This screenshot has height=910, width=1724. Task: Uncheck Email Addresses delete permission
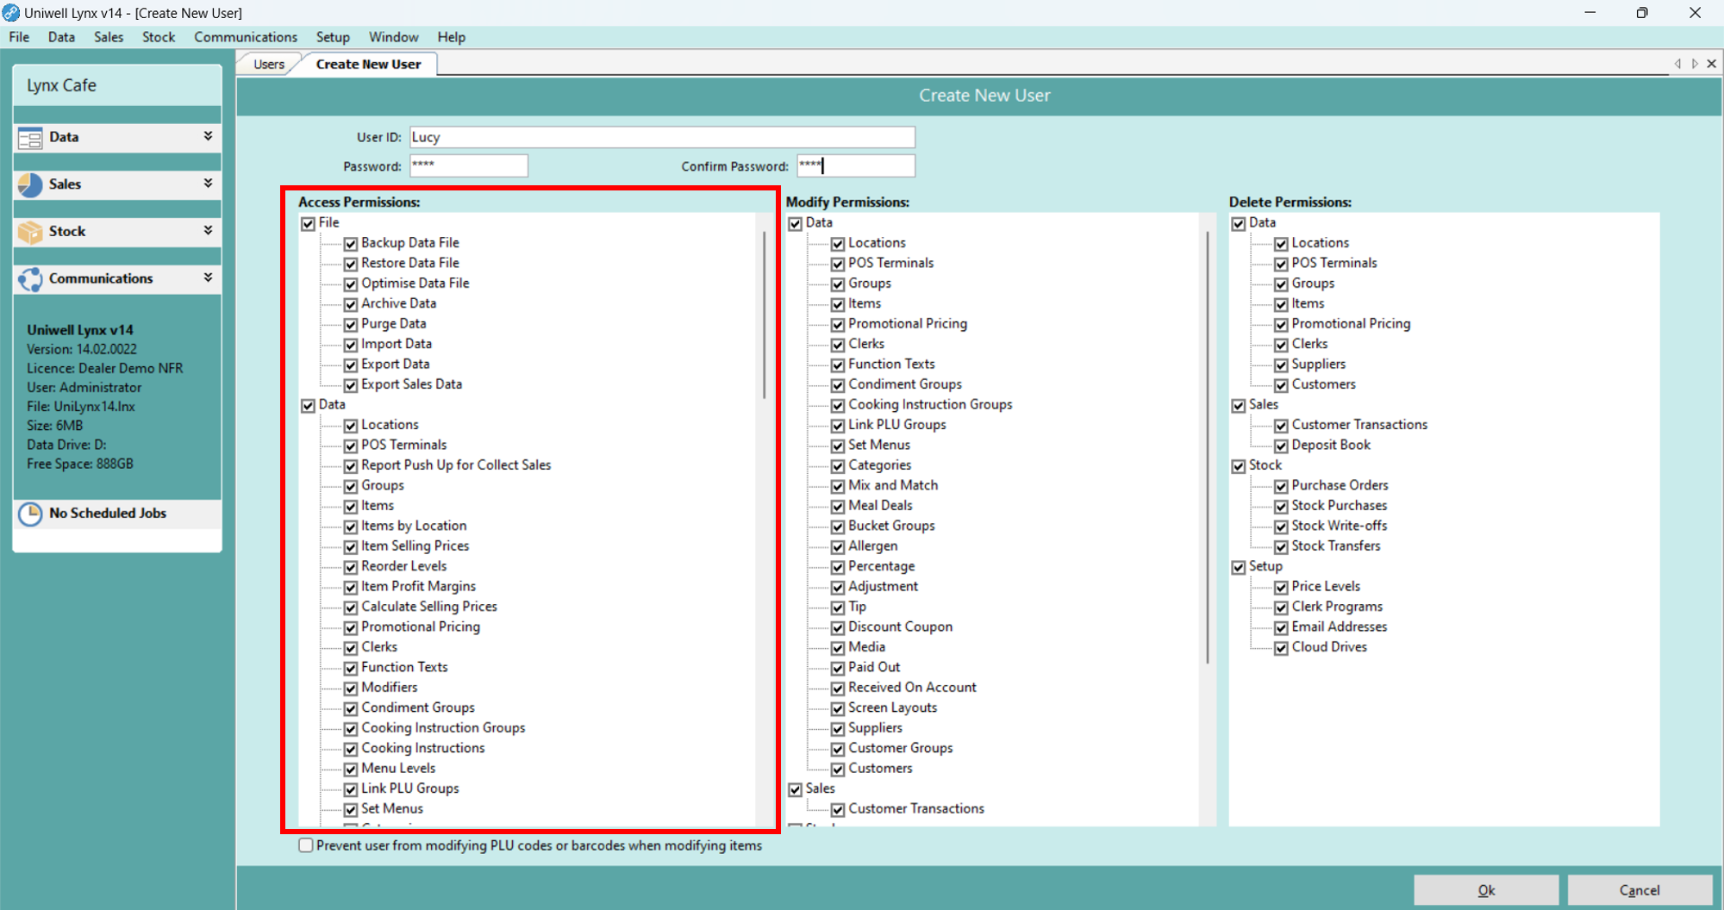coord(1282,627)
